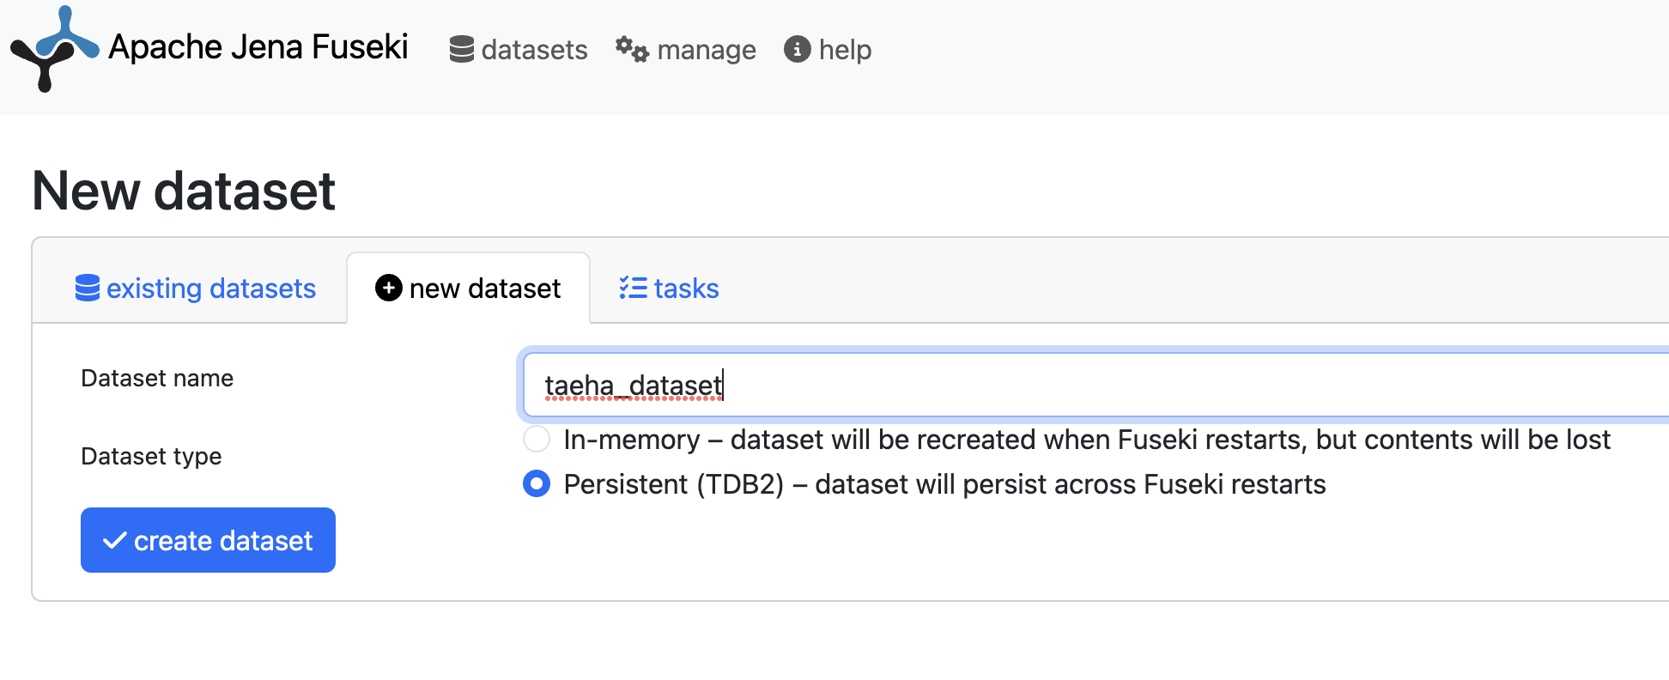Screen dimensions: 1669x680
Task: Click the checklist icon in tasks tab
Action: click(634, 288)
